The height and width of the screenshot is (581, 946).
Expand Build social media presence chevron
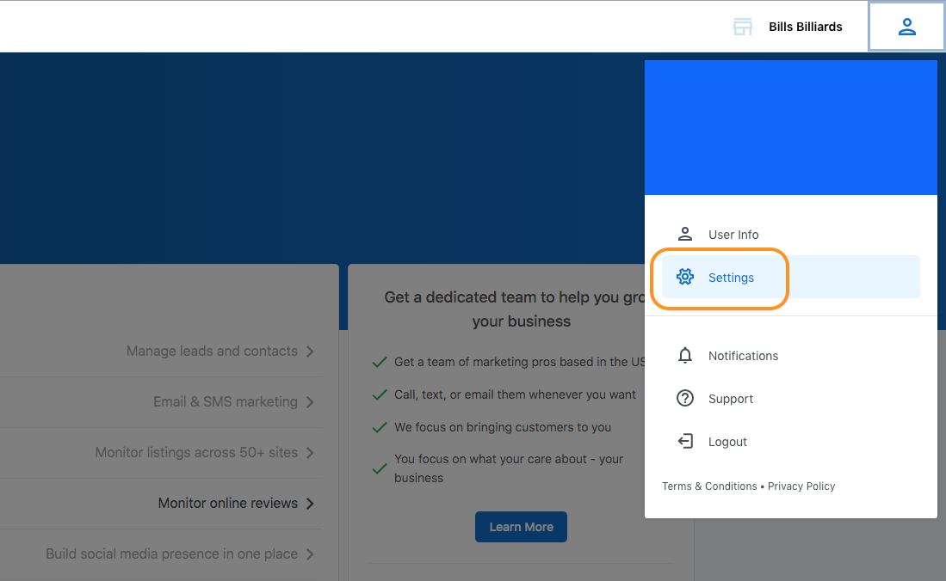coord(310,553)
